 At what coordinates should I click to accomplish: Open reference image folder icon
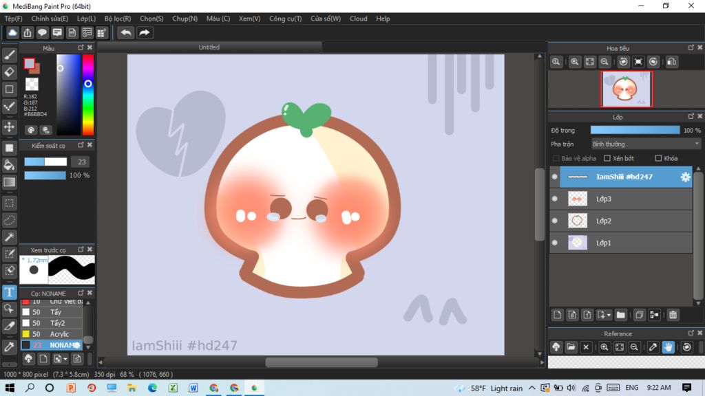(571, 347)
